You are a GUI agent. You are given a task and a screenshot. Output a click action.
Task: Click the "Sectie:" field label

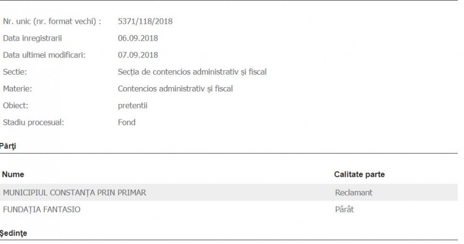coord(15,72)
